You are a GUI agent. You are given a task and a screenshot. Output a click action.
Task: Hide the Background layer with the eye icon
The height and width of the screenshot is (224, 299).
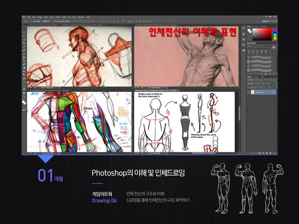248,92
